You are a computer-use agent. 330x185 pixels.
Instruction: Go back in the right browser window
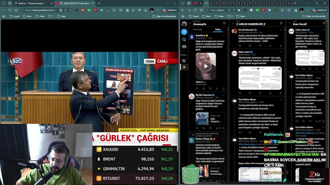click(183, 10)
